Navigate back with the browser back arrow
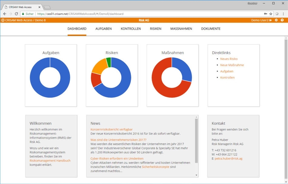This screenshot has height=184, width=288. tap(4, 14)
